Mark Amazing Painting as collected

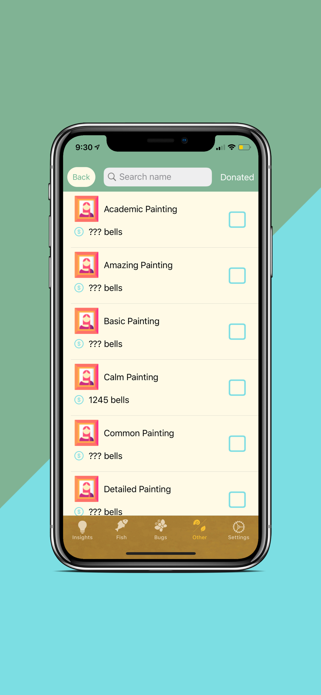(237, 276)
